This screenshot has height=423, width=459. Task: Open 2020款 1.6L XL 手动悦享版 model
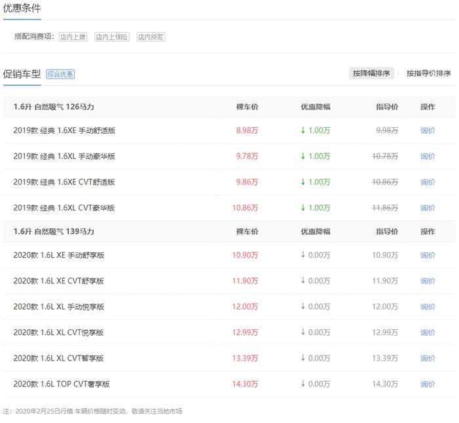(59, 307)
